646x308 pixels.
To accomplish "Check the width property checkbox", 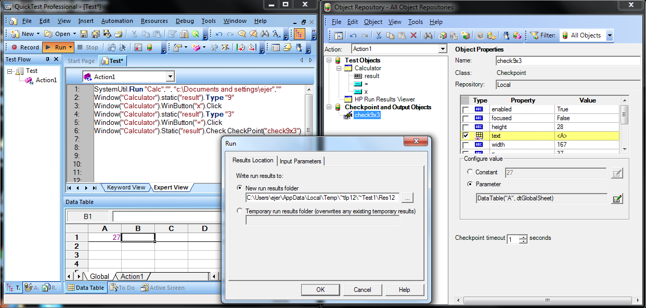I will click(466, 145).
